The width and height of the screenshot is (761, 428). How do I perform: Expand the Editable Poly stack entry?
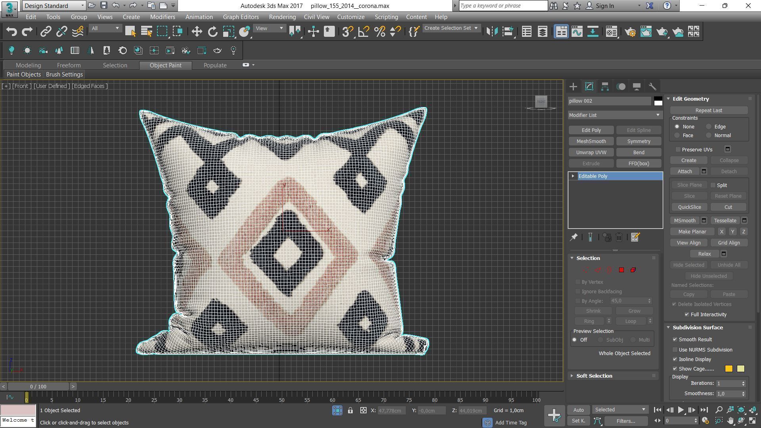pos(573,176)
